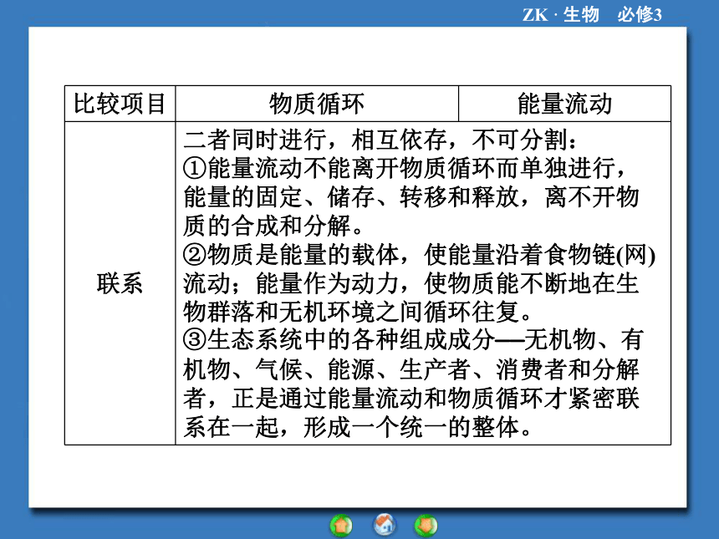Click the line starting "②物质是能量的载体"
Image resolution: width=719 pixels, height=539 pixels.
click(420, 255)
